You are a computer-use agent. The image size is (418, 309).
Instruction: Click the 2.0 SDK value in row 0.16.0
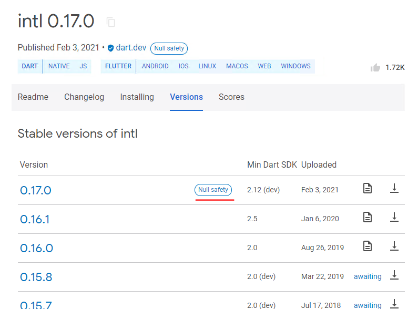click(252, 248)
